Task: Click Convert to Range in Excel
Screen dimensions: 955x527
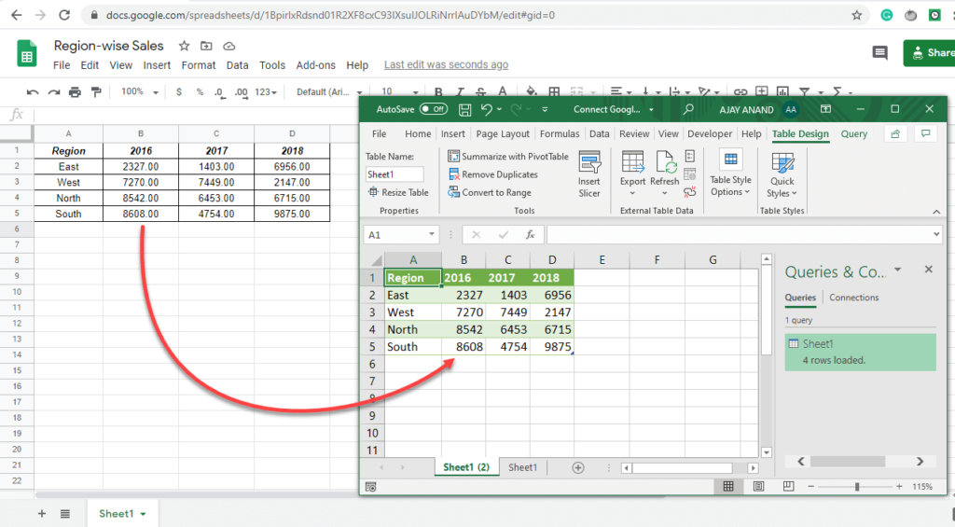Action: [490, 192]
